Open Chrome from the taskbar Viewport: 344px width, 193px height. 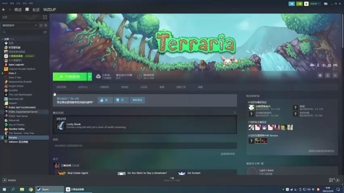coord(31,189)
